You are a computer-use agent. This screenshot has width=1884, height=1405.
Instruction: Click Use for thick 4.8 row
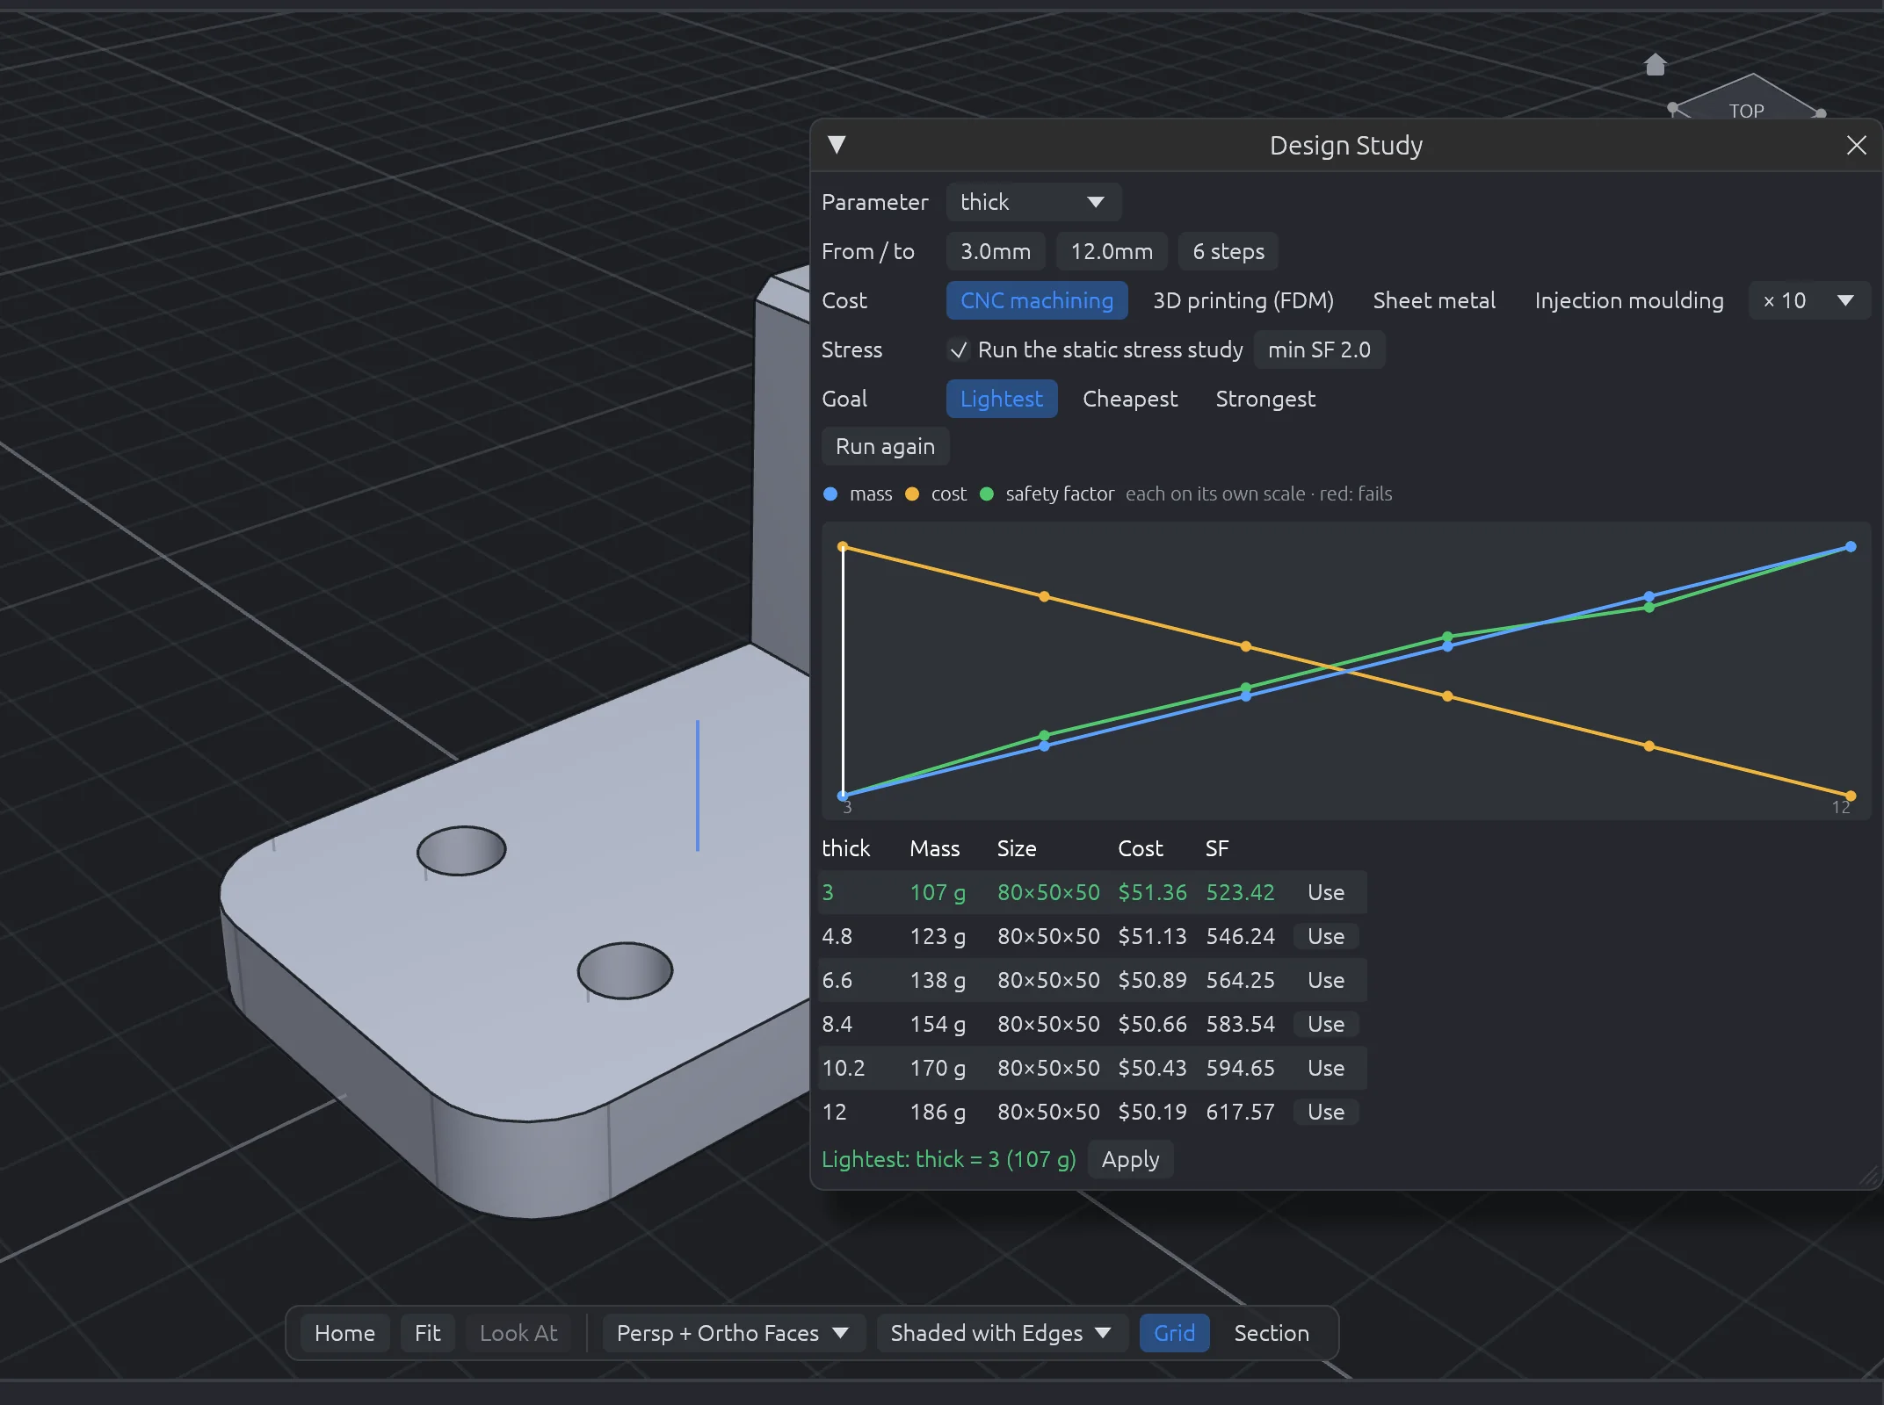pyautogui.click(x=1325, y=936)
